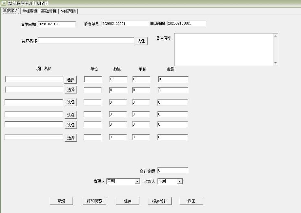Click 选择 in the first item row
This screenshot has height=213, width=301.
(71, 80)
